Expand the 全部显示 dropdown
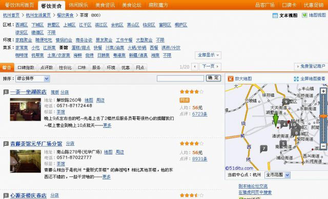The width and height of the screenshot is (328, 199). 208,55
